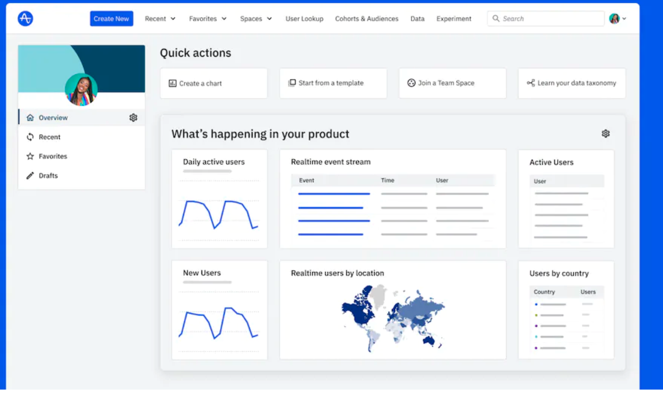
Task: Click the Realtime users by location title
Action: point(337,273)
